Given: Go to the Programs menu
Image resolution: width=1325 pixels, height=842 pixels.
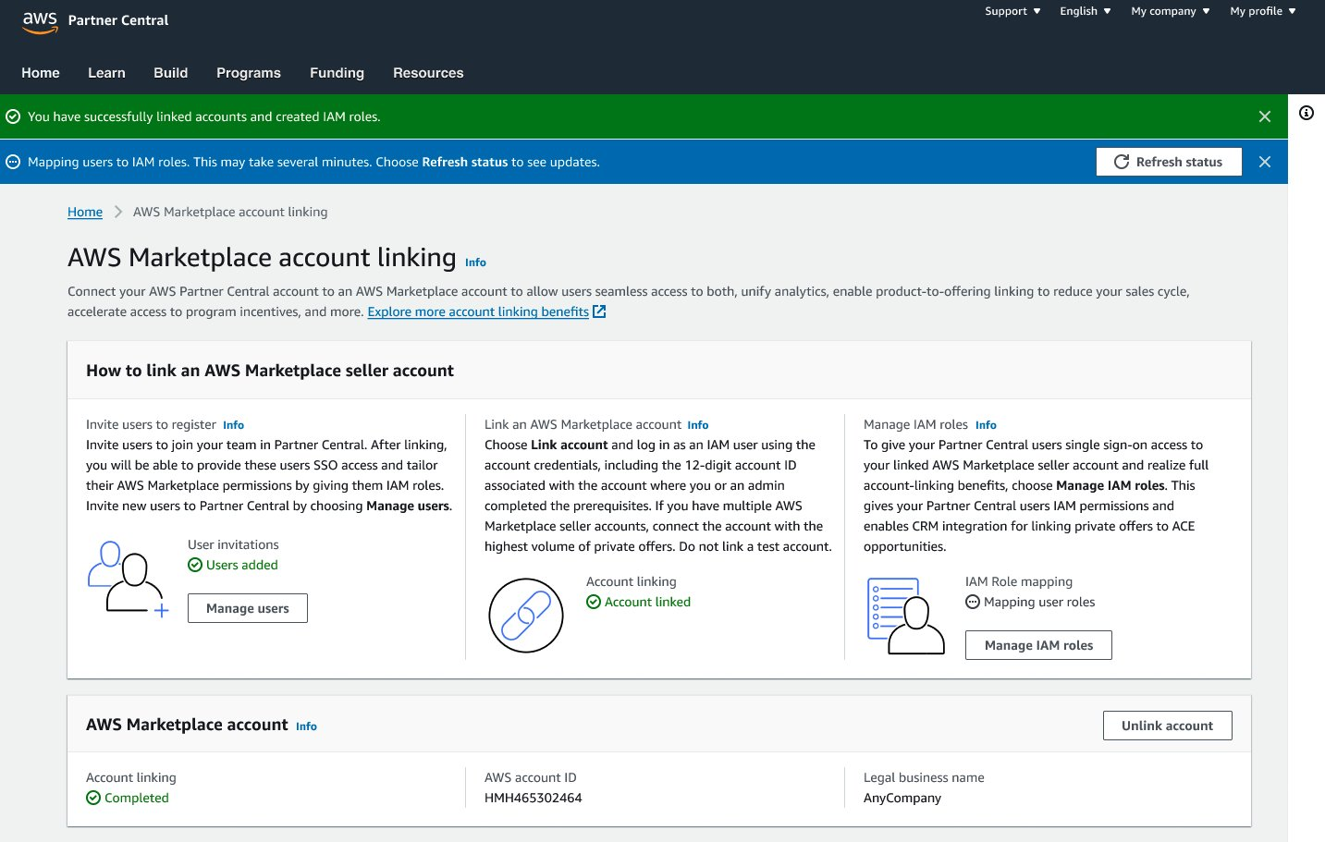Looking at the screenshot, I should [x=248, y=73].
